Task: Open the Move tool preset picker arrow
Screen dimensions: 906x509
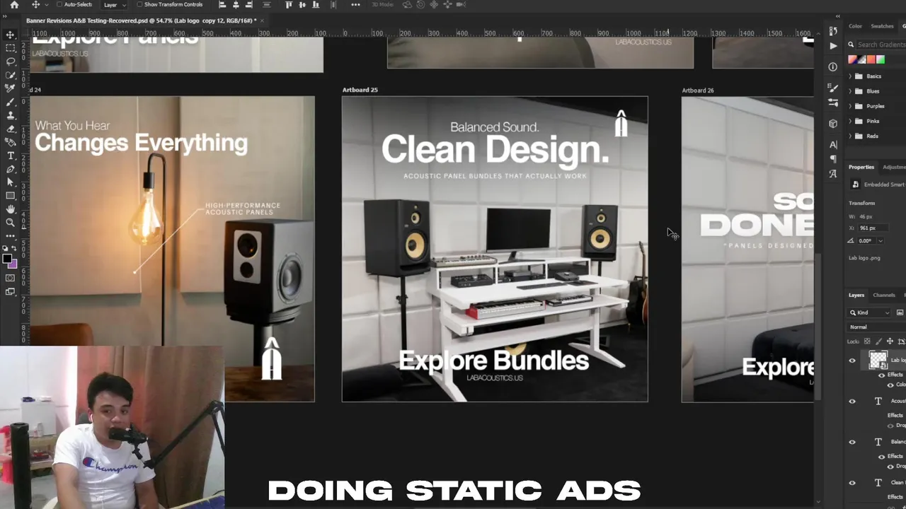Action: click(x=46, y=5)
